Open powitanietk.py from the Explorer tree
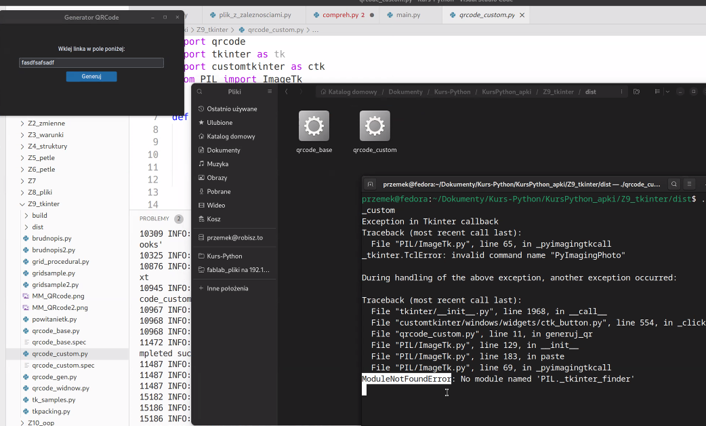The image size is (706, 426). pos(54,319)
